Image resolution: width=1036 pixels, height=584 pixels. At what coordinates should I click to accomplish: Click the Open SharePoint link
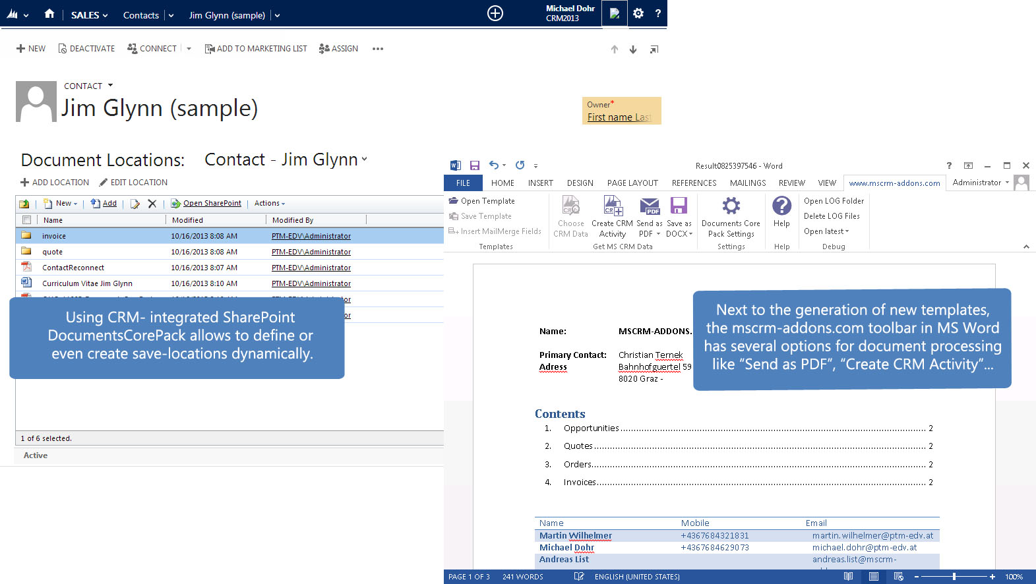[212, 204]
